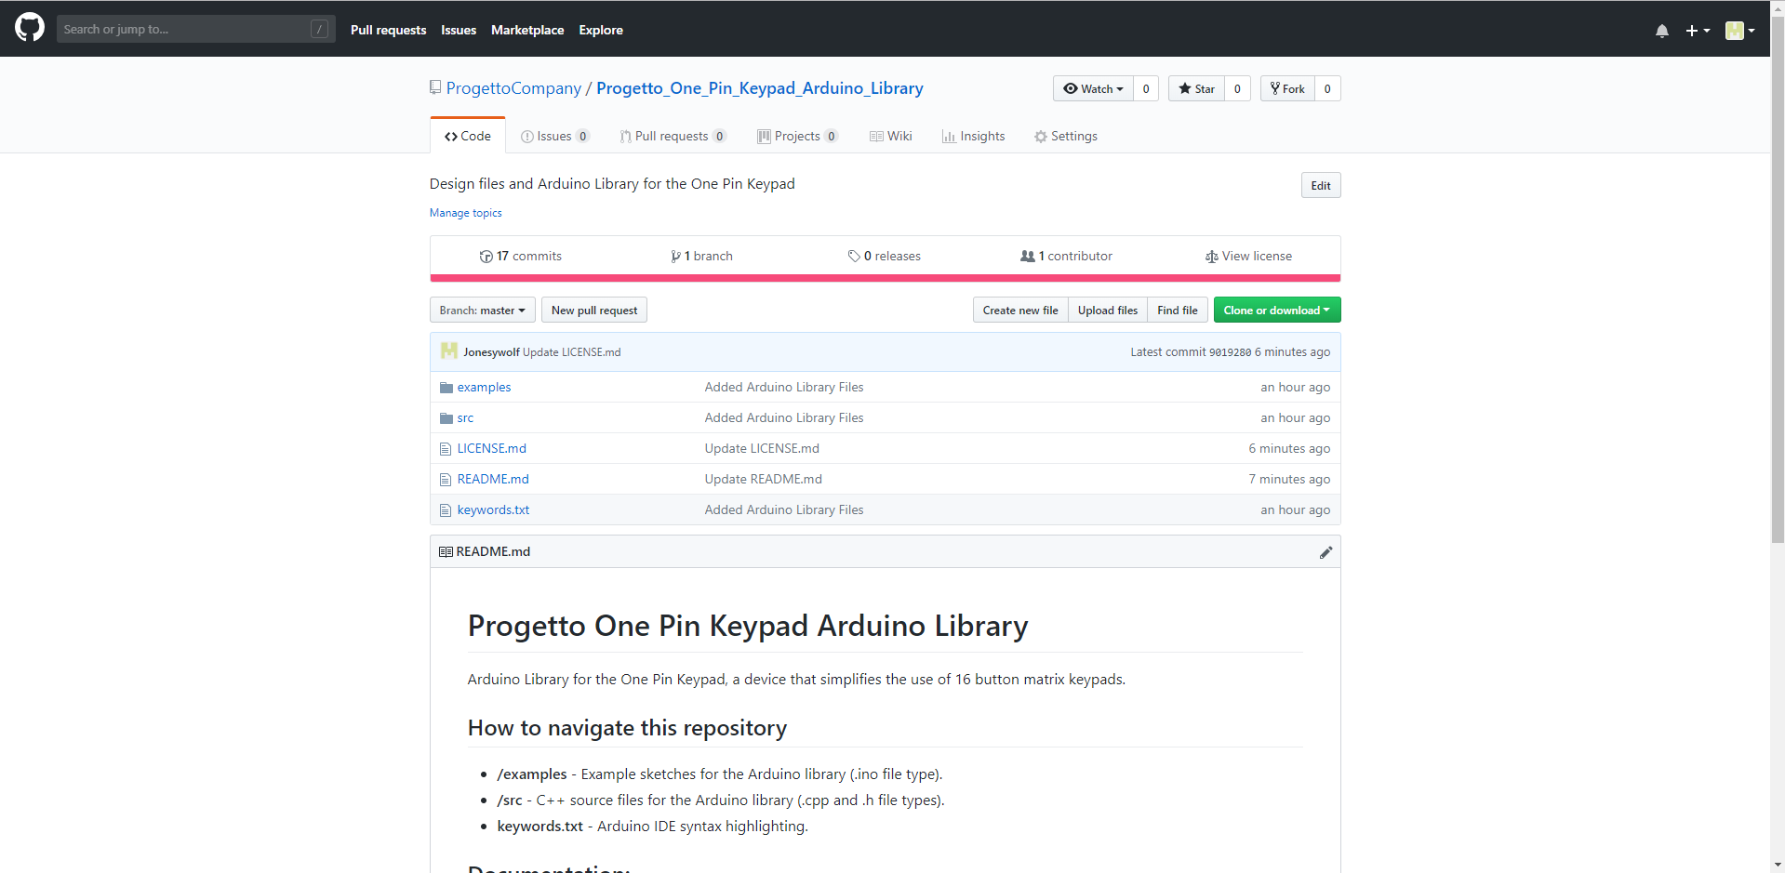1785x873 pixels.
Task: View the stargazers count
Action: pos(1237,88)
